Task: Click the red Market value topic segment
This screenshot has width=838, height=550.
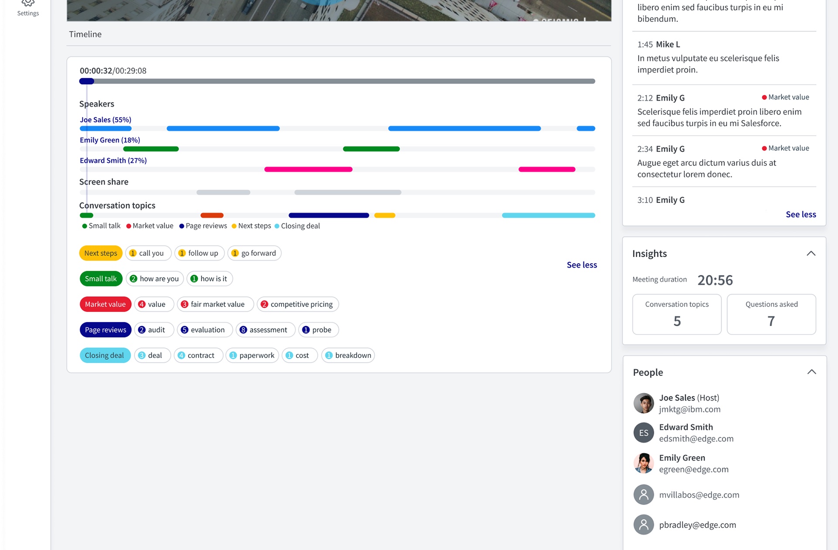Action: tap(212, 215)
